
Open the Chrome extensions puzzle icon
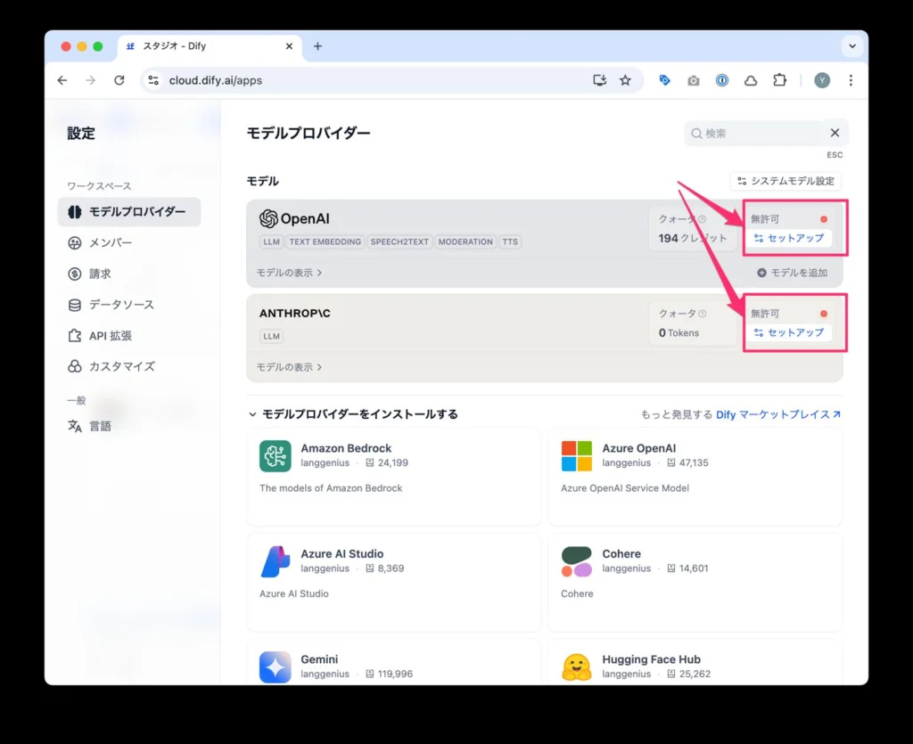pos(779,80)
